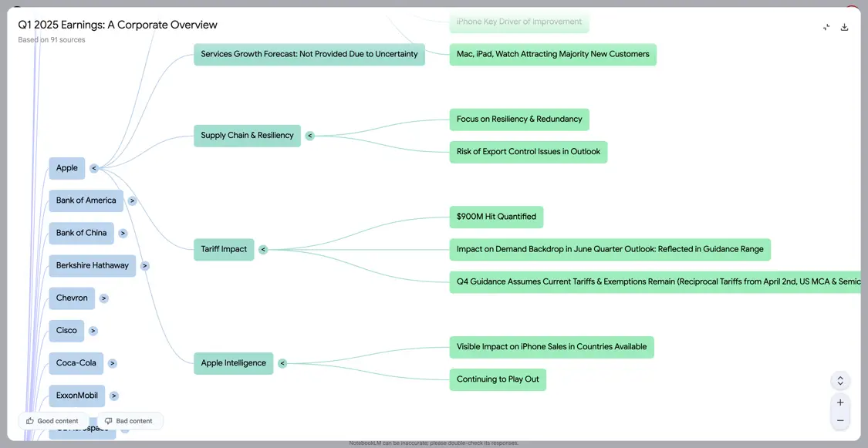Click the ExxonMobil company node

tap(76, 396)
